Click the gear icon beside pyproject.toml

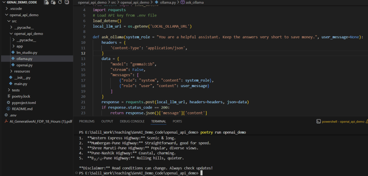click(9, 103)
